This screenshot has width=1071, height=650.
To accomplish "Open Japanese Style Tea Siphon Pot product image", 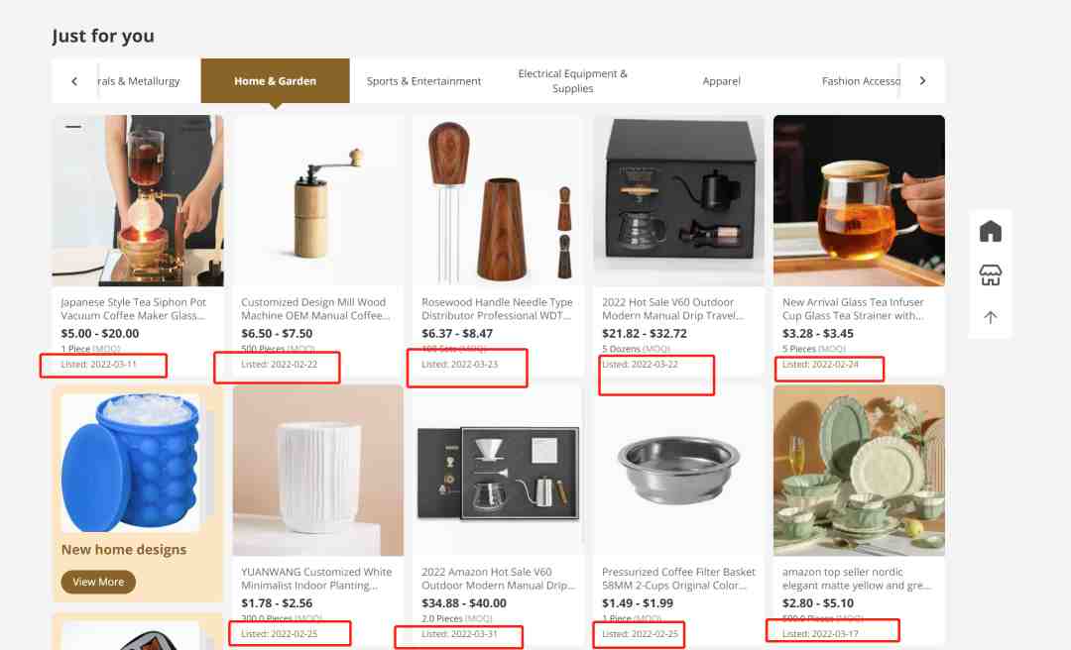I will pyautogui.click(x=138, y=201).
